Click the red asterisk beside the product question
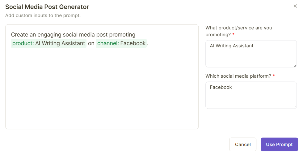Image resolution: width=303 pixels, height=156 pixels. tap(234, 35)
